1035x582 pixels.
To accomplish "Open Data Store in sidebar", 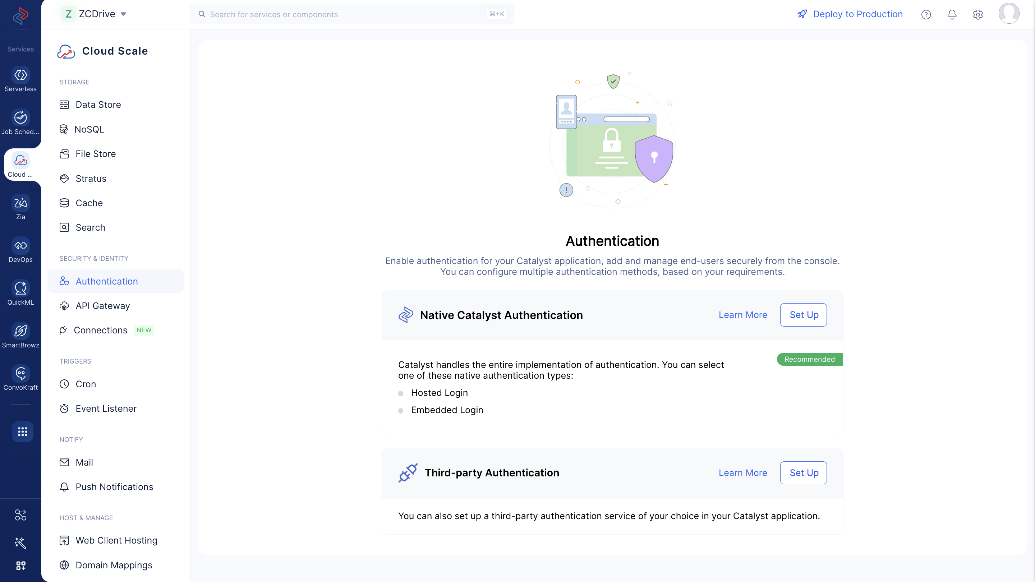I will pyautogui.click(x=115, y=105).
